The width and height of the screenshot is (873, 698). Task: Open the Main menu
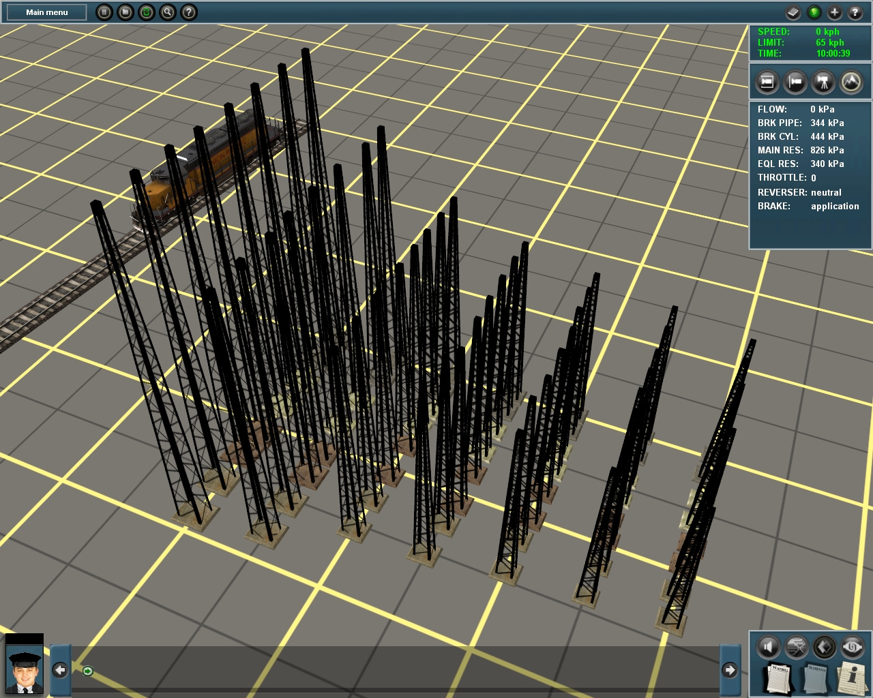click(x=46, y=12)
